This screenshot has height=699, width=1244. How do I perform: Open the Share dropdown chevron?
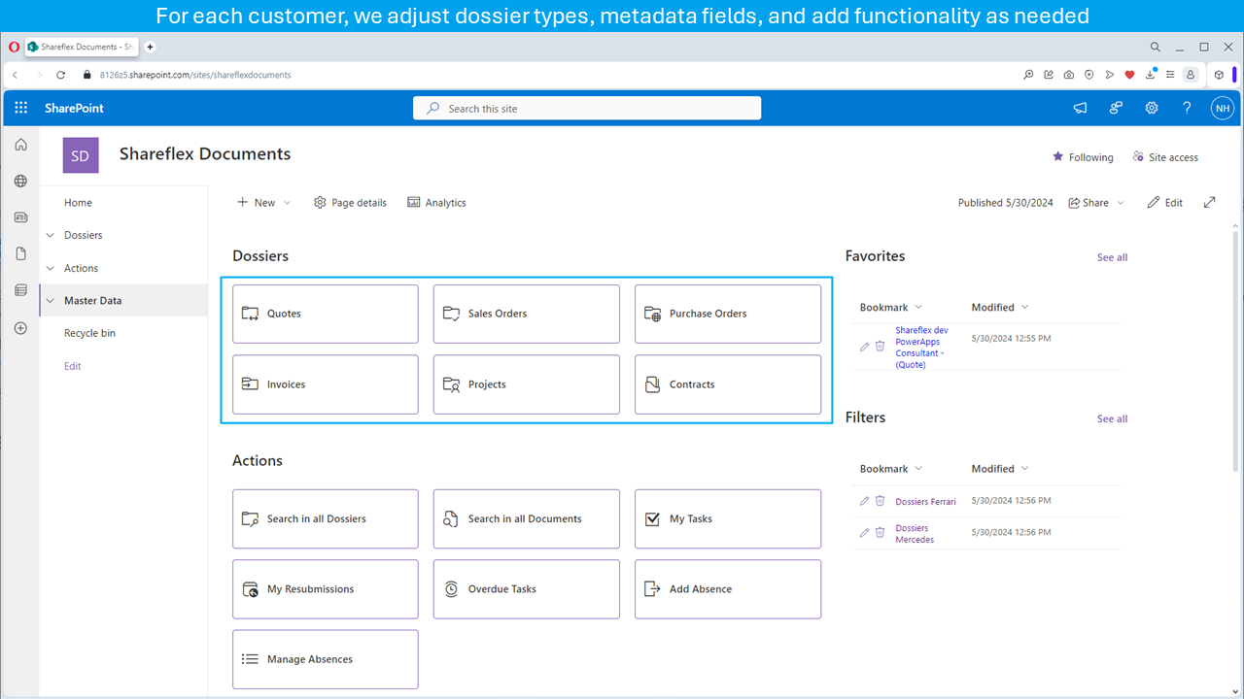point(1121,203)
